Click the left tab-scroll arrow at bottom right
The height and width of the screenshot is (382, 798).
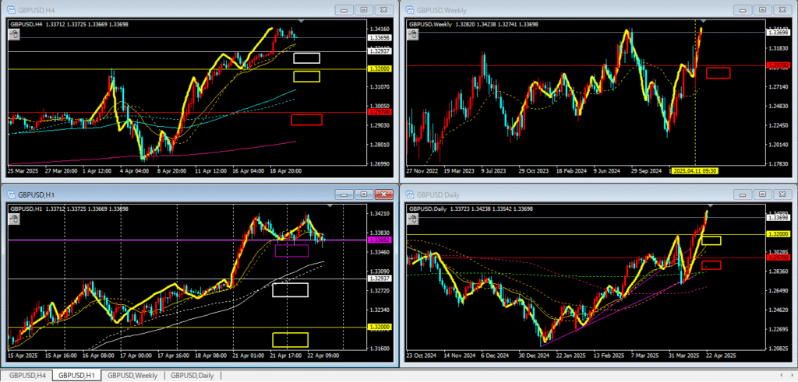point(782,376)
